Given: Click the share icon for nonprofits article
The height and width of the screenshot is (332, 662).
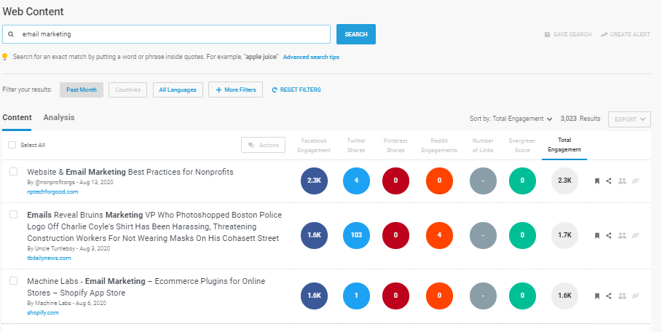Looking at the screenshot, I should click(609, 181).
